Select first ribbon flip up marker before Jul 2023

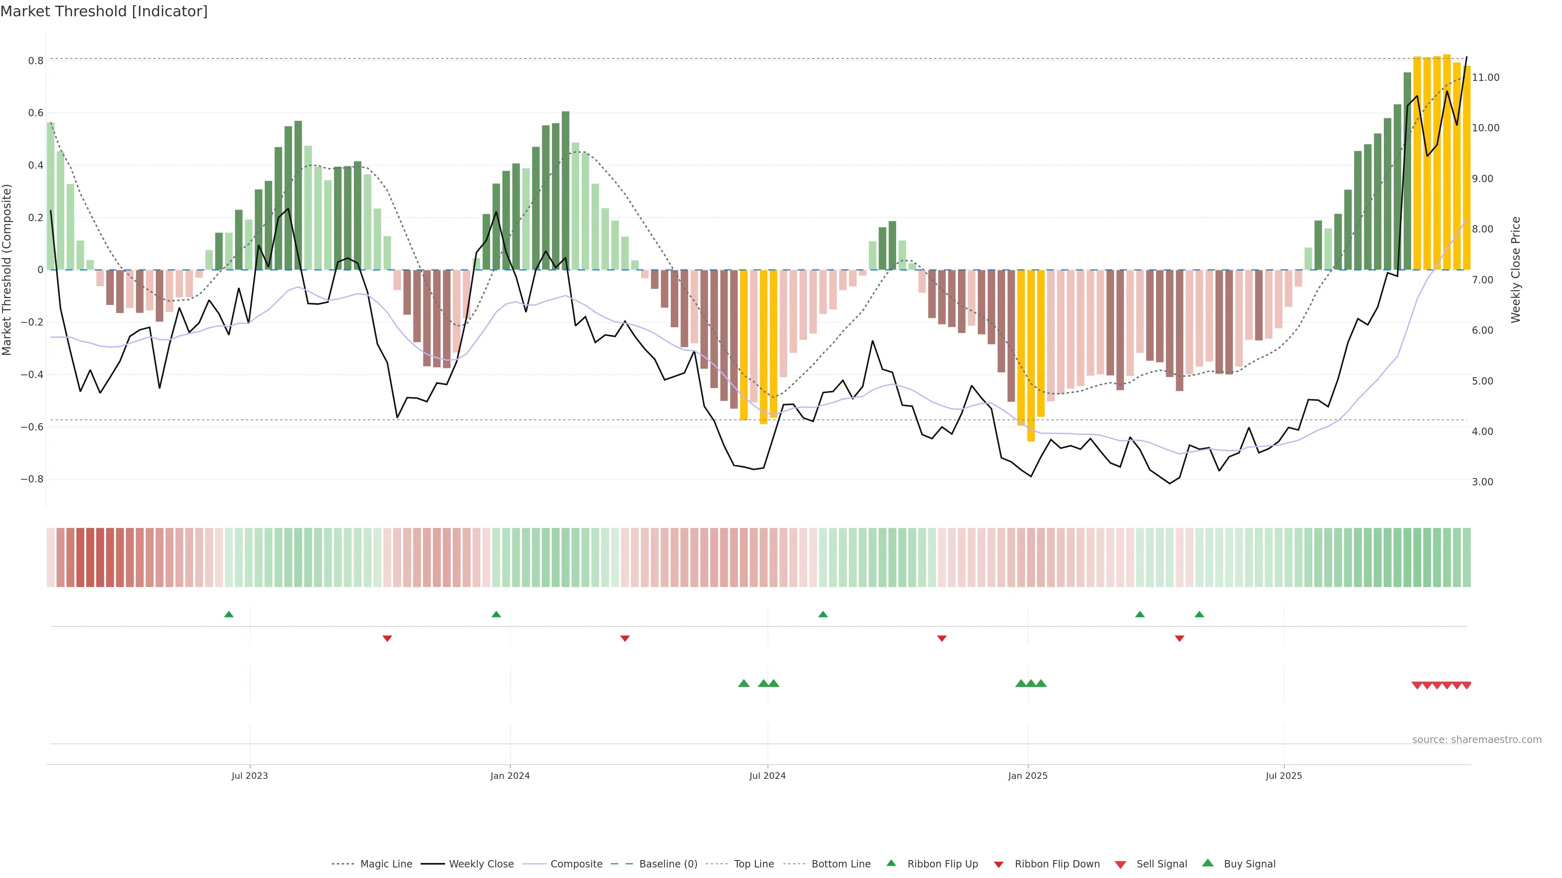[229, 615]
